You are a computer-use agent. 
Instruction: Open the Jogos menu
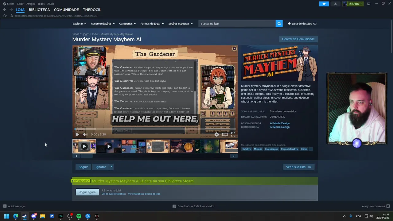tap(41, 4)
